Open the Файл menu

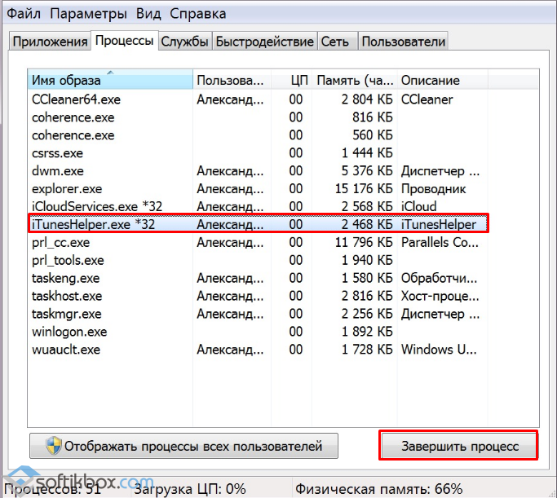24,14
